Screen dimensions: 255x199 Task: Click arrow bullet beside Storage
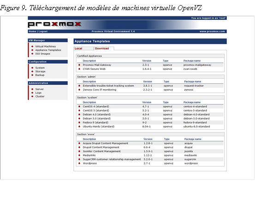(x=32, y=71)
